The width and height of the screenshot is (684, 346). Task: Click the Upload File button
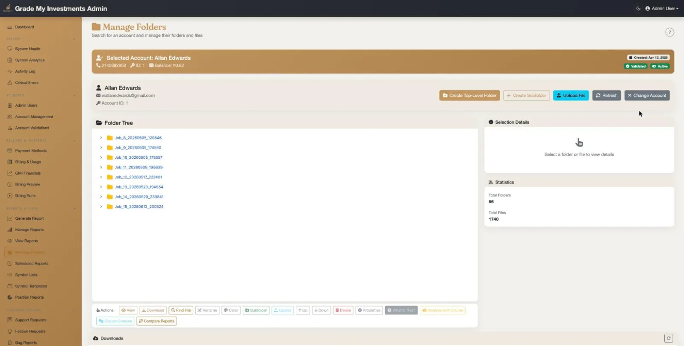pyautogui.click(x=571, y=96)
